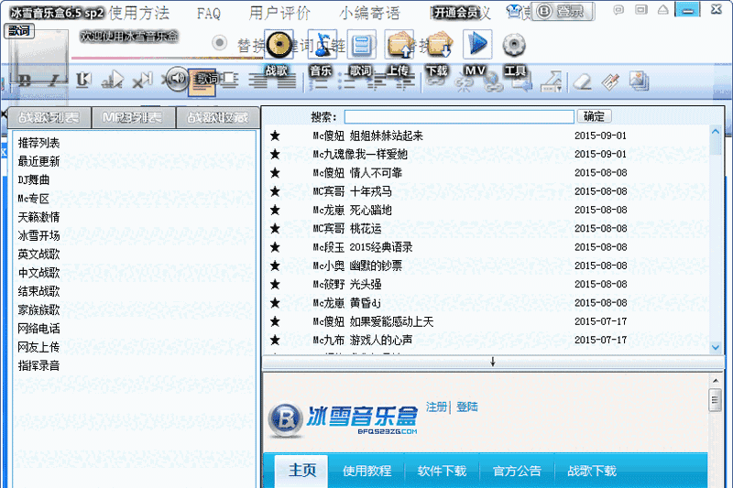Open the FAQ menu item
The image size is (733, 488).
point(209,14)
